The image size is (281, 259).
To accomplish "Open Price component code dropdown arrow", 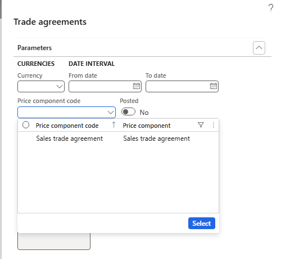I will click(111, 113).
